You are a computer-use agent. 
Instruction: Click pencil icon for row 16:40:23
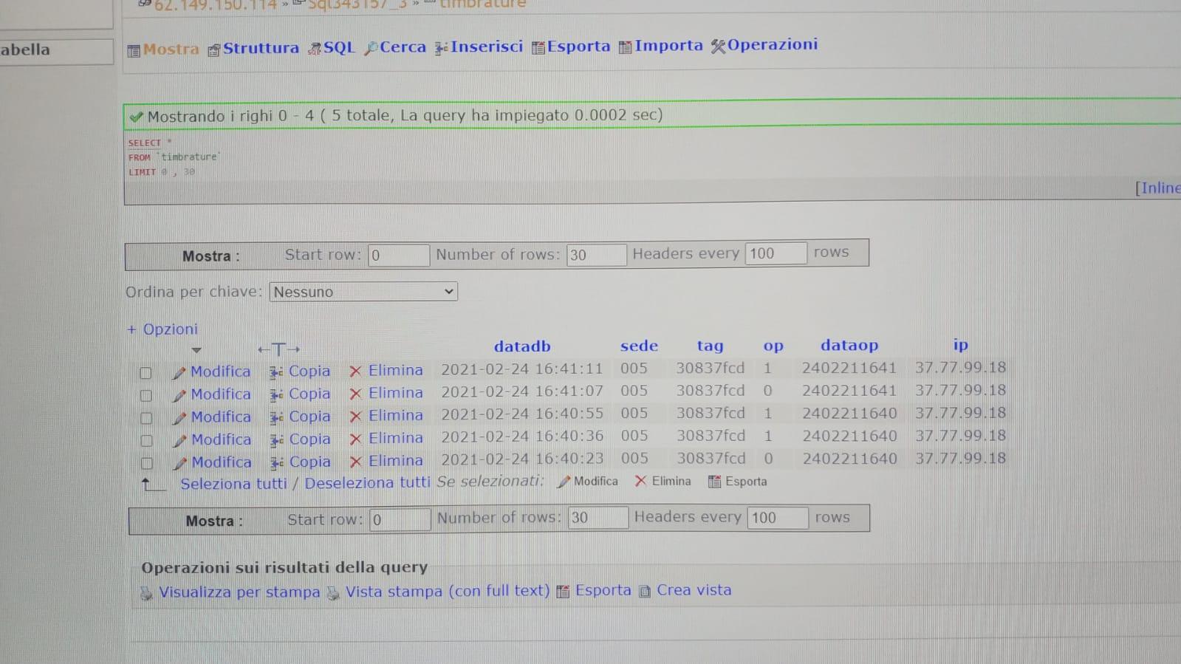point(179,464)
